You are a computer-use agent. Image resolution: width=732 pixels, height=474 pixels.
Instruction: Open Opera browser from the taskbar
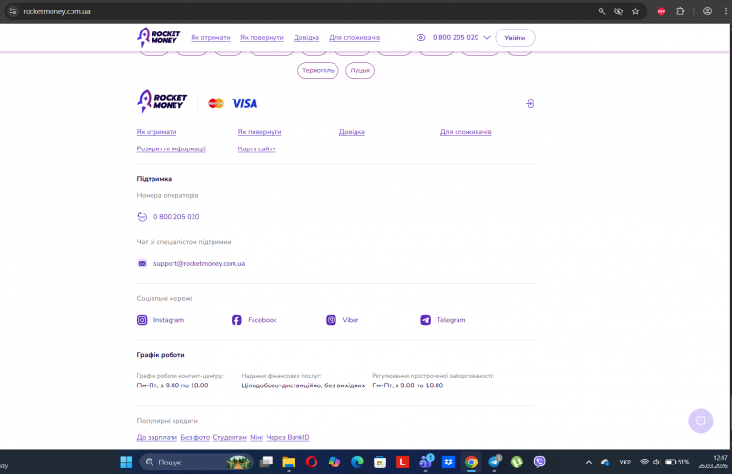tap(312, 463)
